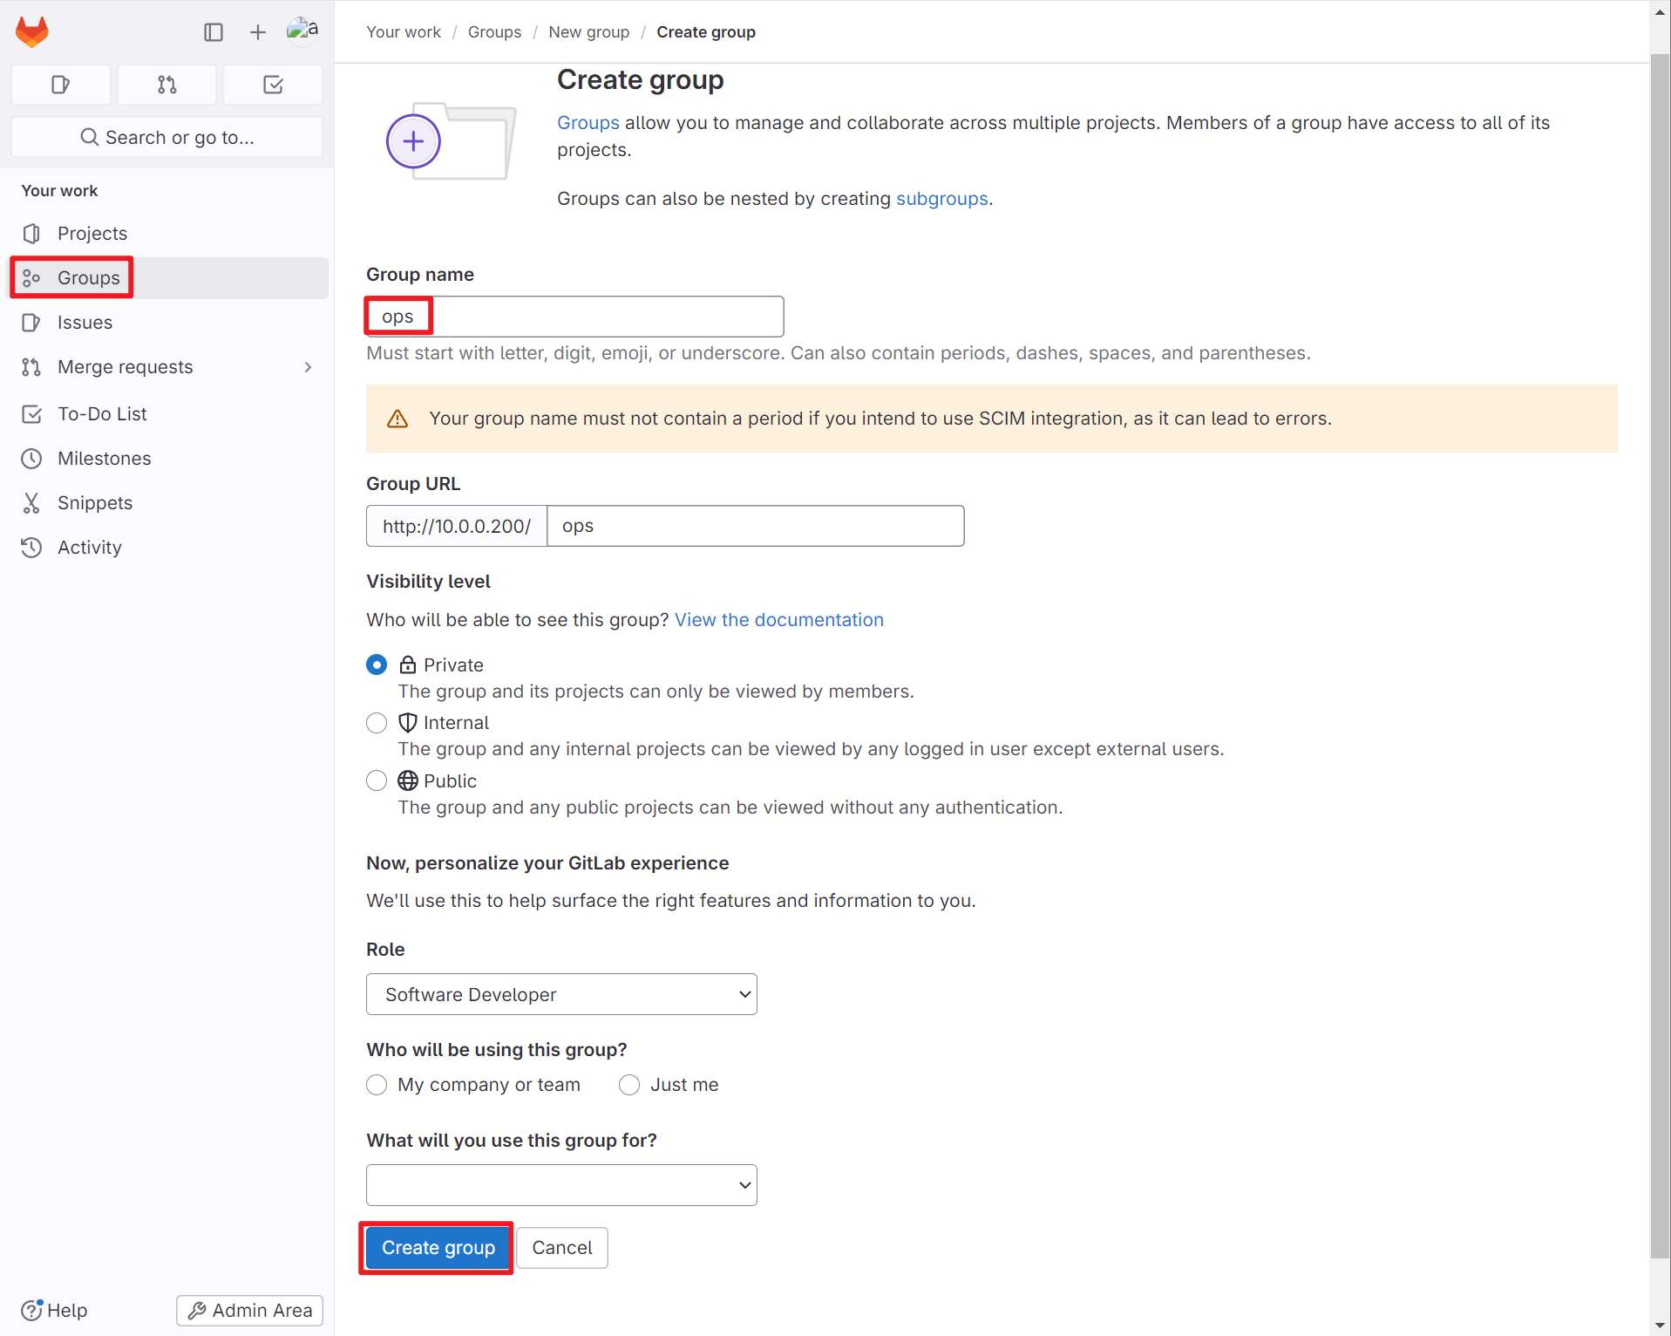Open the user avatar menu
The width and height of the screenshot is (1671, 1336).
pos(302,31)
